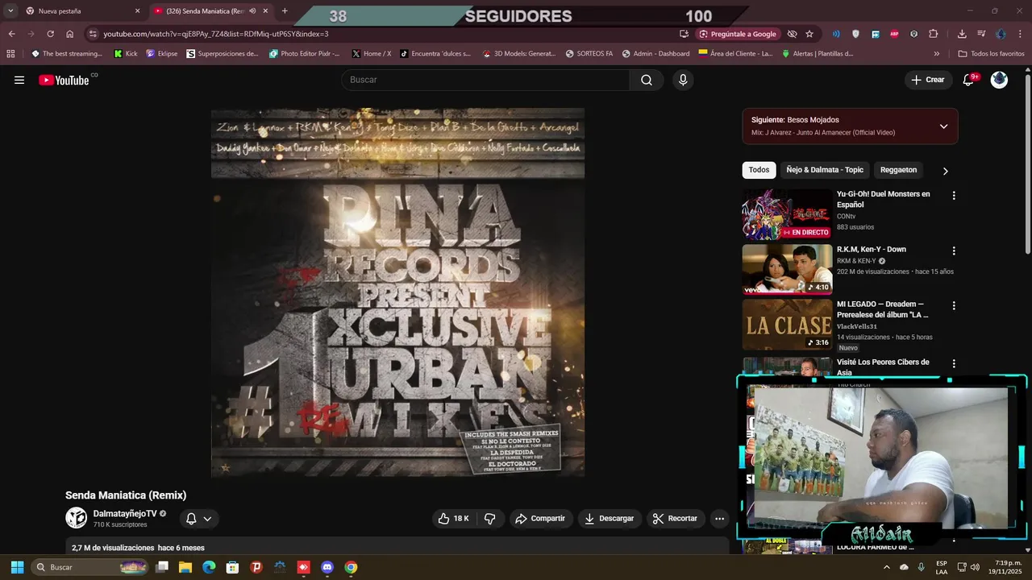Like the video showing 18 K
The image size is (1032, 580).
point(453,519)
